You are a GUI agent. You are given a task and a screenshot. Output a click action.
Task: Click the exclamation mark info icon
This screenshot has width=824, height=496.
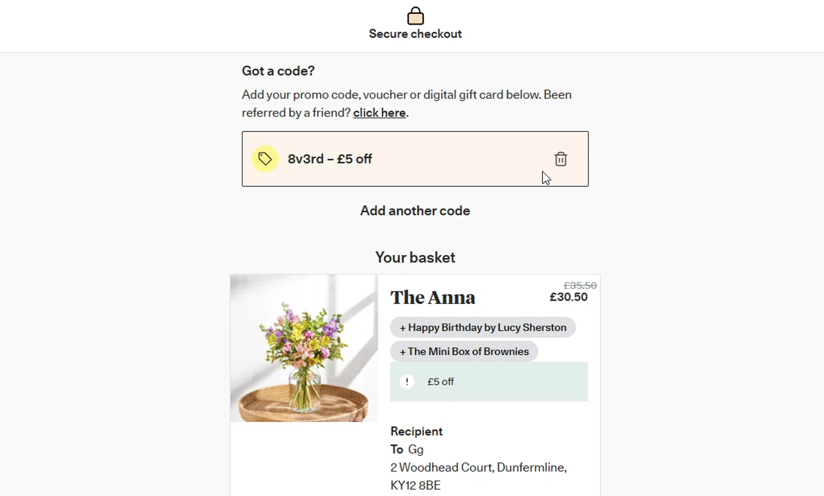click(407, 382)
